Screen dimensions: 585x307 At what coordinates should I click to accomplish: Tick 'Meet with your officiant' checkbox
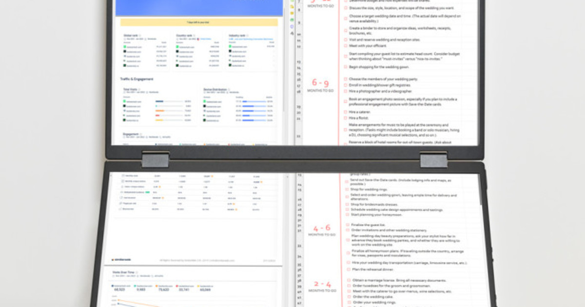point(346,46)
